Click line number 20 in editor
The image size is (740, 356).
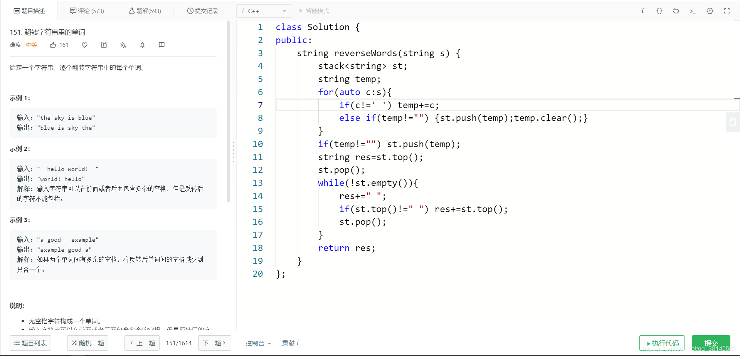257,274
